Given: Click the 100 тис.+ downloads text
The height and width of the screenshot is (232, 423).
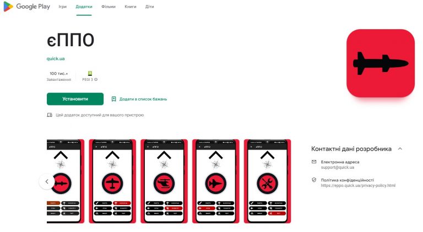Looking at the screenshot, I should (x=59, y=74).
